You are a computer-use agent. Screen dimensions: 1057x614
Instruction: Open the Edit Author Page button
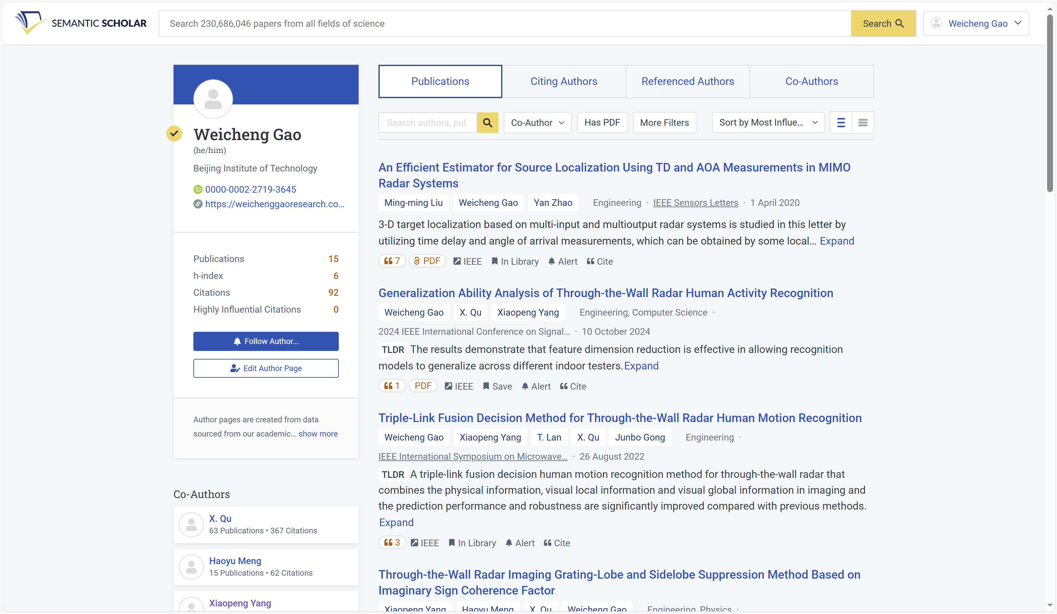click(266, 368)
